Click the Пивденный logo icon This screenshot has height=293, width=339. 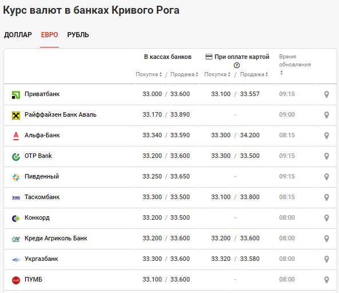click(16, 177)
